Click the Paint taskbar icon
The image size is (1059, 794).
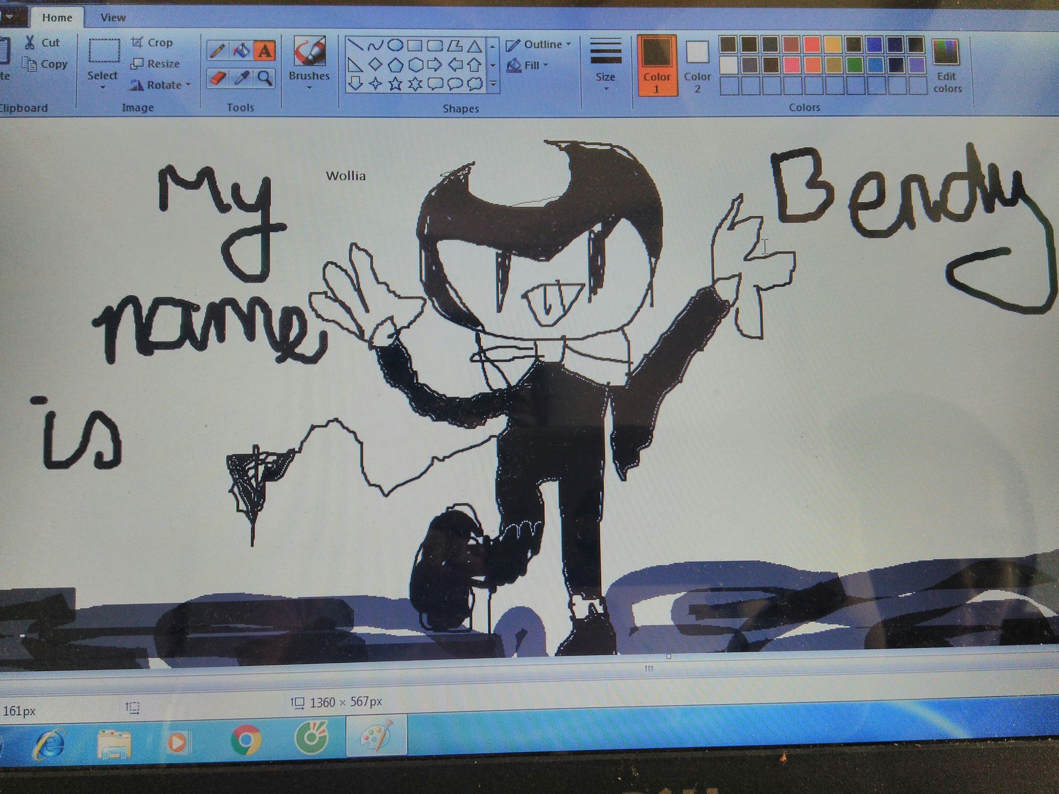click(x=376, y=736)
